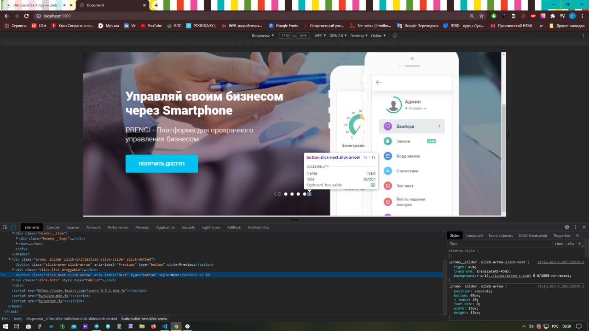Click the Styles Filter input
589x331 pixels.
499,244
